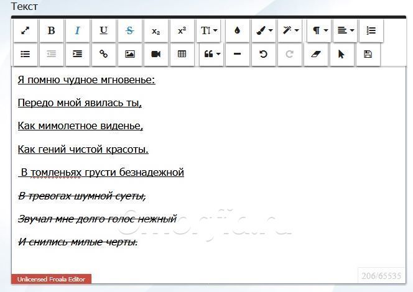Open the quote dropdown
The height and width of the screenshot is (292, 413).
(x=211, y=55)
